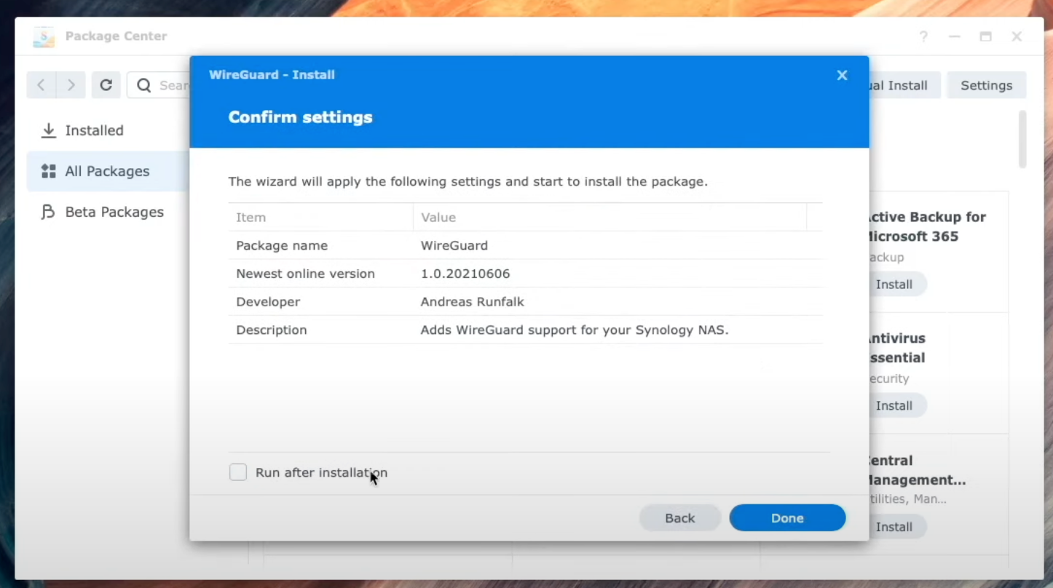This screenshot has width=1053, height=588.
Task: Click the back navigation arrow in Package Center
Action: point(41,85)
